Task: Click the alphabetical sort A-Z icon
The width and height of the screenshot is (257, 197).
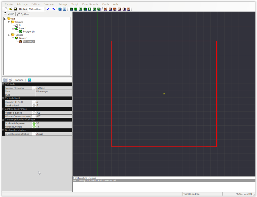Action: [11, 80]
